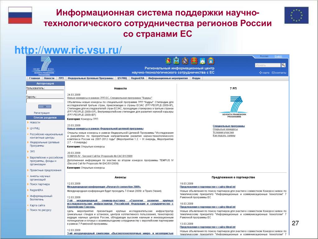Click the fourth regional coat of arms
The height and width of the screenshot is (239, 318).
(x=194, y=61)
